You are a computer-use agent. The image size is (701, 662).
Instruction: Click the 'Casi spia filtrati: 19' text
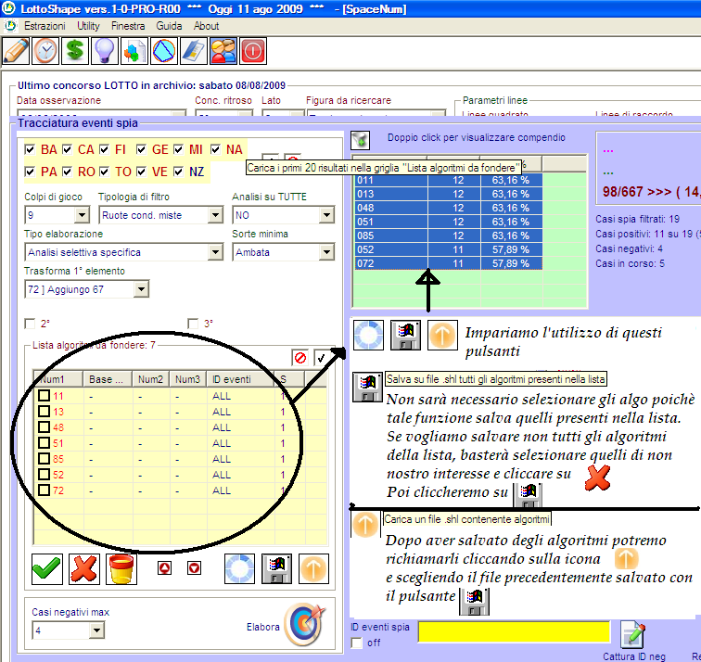click(638, 219)
